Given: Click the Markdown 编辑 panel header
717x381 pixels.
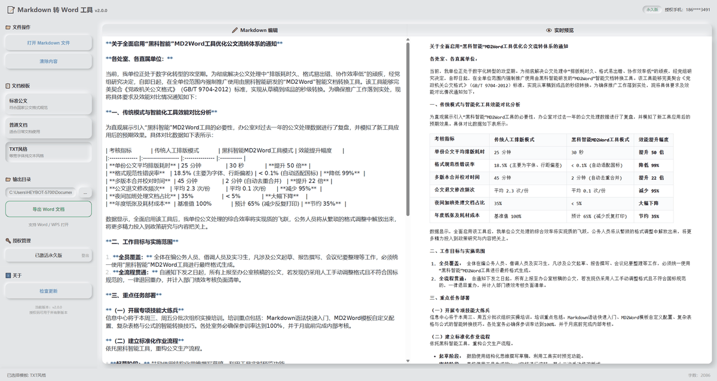Looking at the screenshot, I should (x=255, y=30).
